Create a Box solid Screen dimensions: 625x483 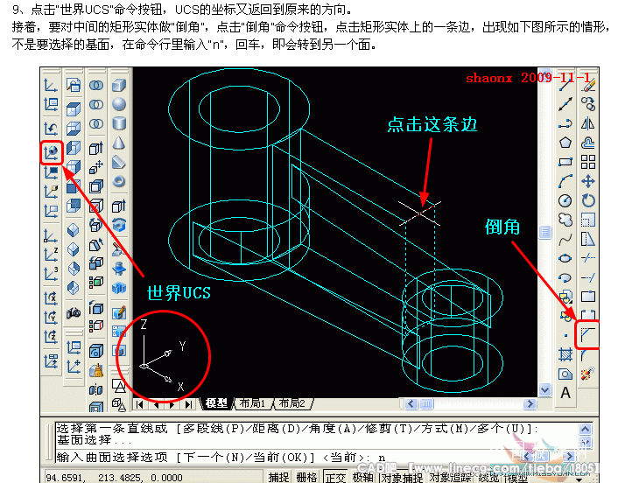119,85
